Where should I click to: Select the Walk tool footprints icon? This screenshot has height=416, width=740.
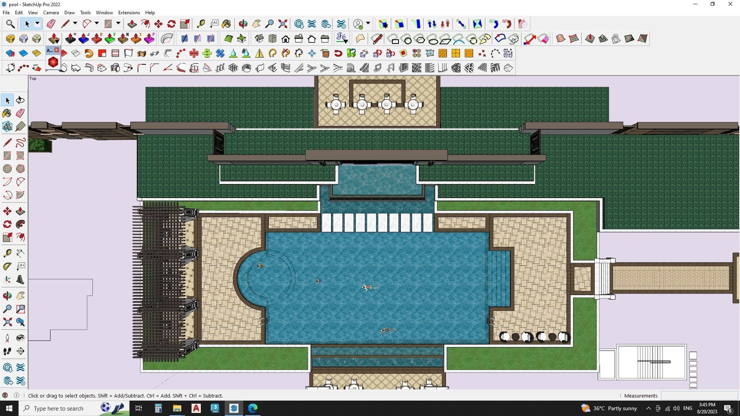pos(7,351)
